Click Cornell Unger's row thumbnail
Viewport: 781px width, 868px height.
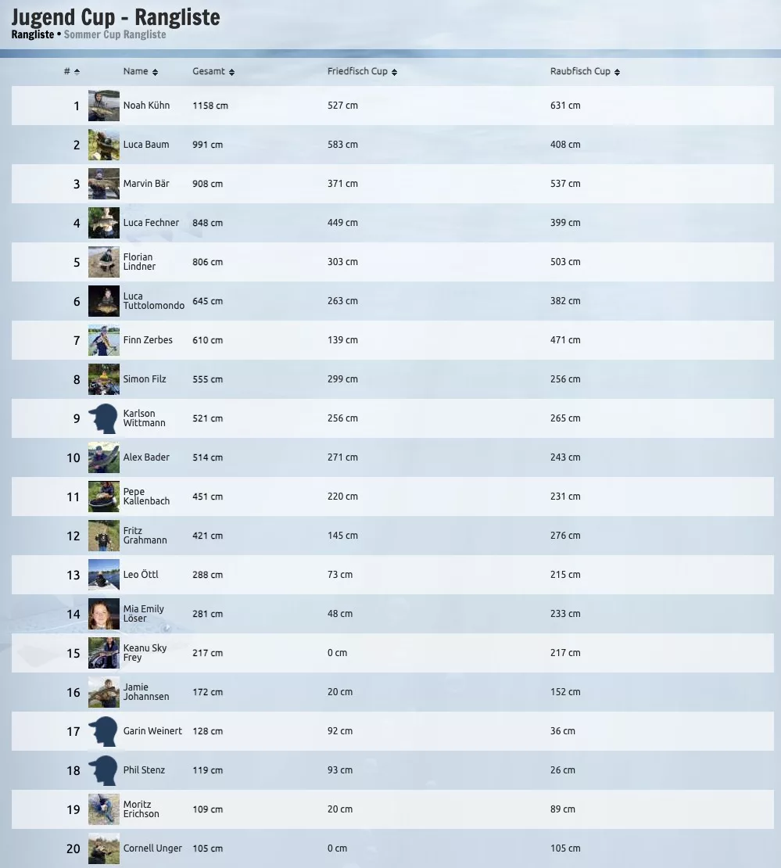pyautogui.click(x=103, y=848)
